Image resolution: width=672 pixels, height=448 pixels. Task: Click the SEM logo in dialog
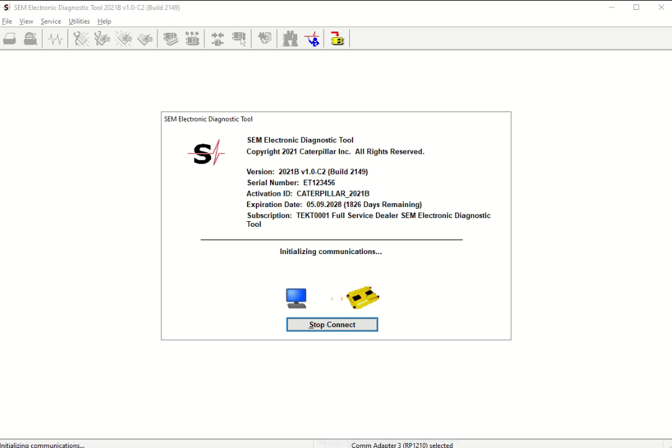point(206,152)
